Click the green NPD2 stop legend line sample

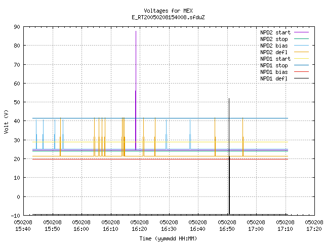301,39
